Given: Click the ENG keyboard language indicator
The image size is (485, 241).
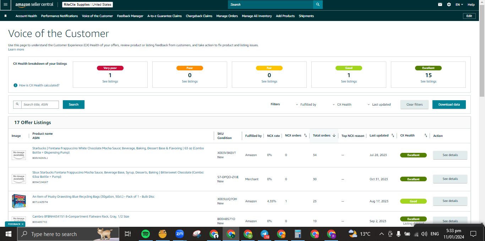Looking at the screenshot, I should [x=435, y=234].
